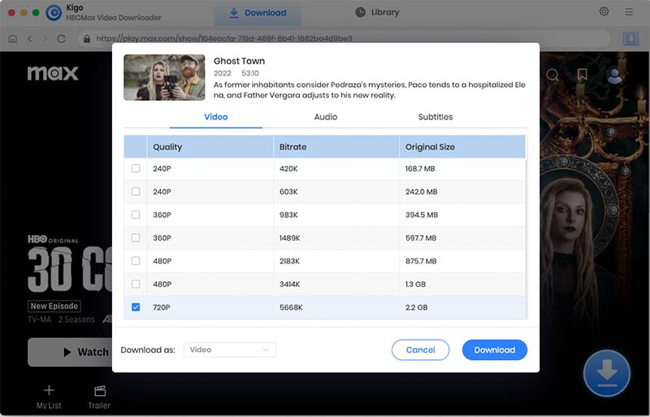Open the settings gear icon
The height and width of the screenshot is (417, 650).
tap(604, 11)
